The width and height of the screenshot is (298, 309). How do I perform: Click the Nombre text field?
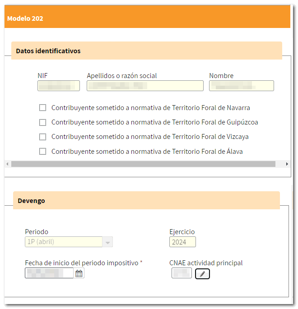(242, 86)
